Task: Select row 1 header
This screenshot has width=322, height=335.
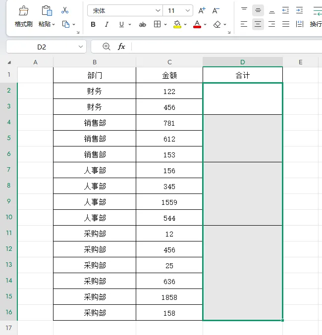Action: click(x=9, y=75)
